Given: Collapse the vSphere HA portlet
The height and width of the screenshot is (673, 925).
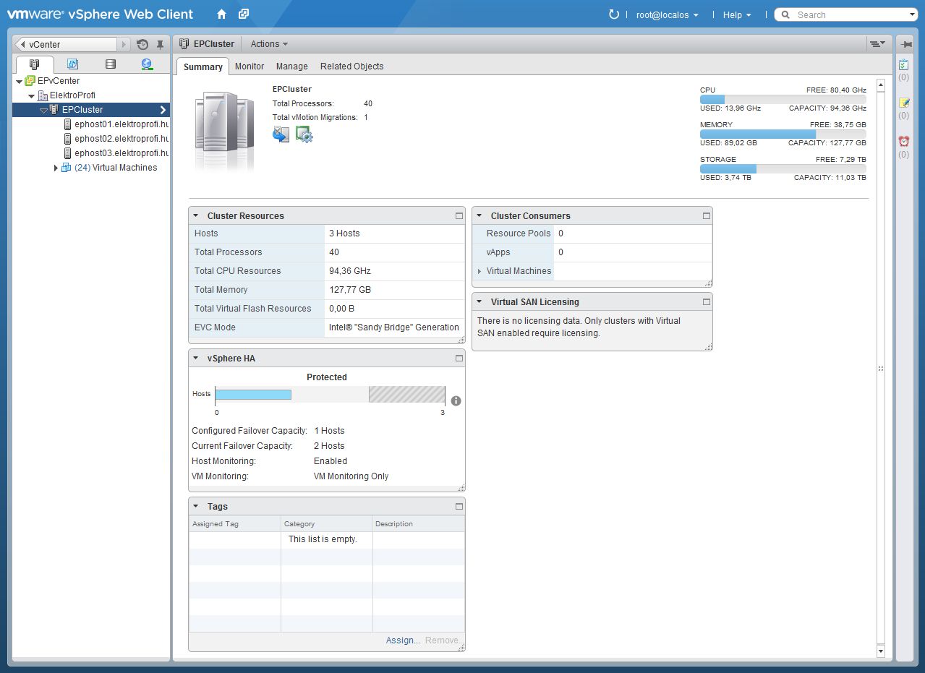Looking at the screenshot, I should (195, 358).
